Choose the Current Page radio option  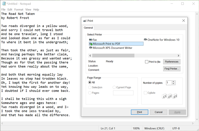click(114, 87)
